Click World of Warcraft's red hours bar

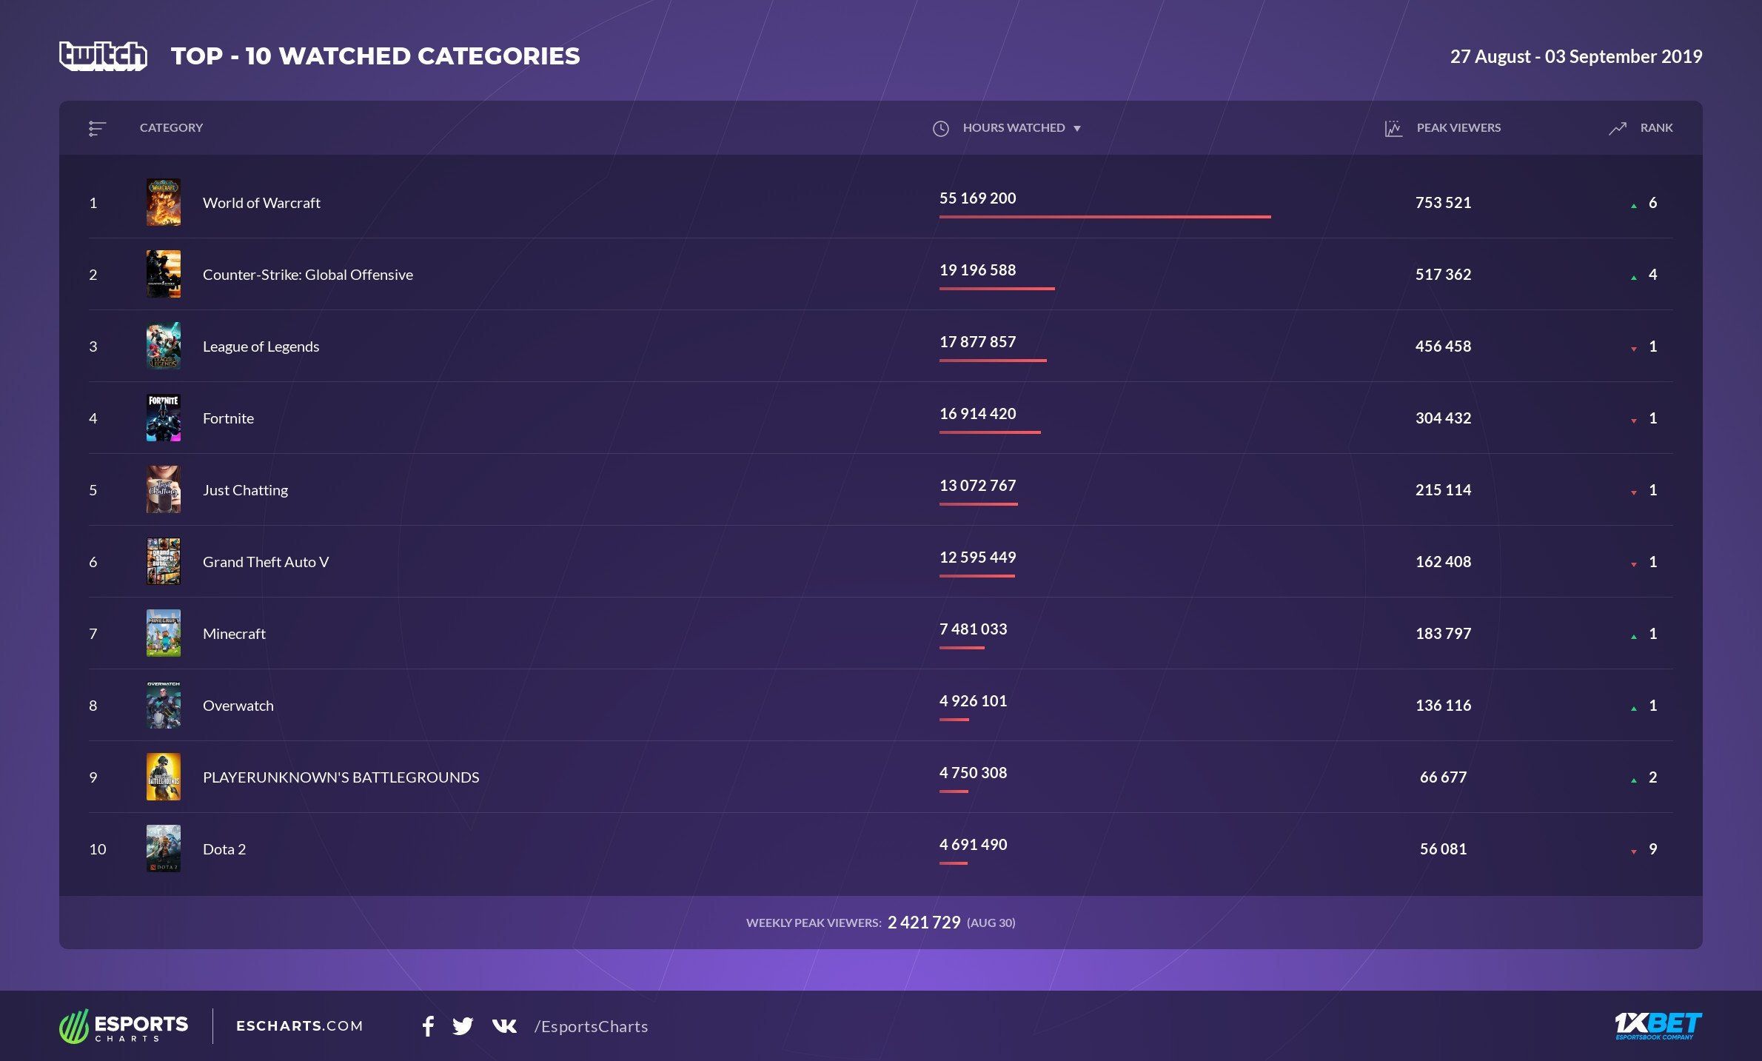pyautogui.click(x=1105, y=216)
